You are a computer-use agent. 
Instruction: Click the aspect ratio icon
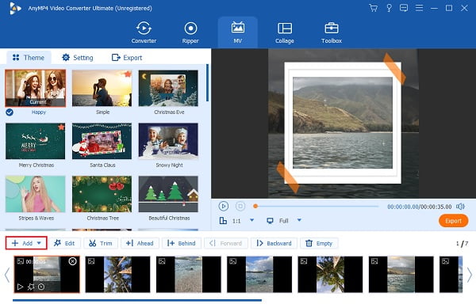tap(223, 220)
